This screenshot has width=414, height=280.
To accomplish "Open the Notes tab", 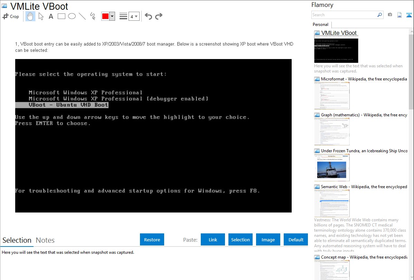I will (x=45, y=240).
